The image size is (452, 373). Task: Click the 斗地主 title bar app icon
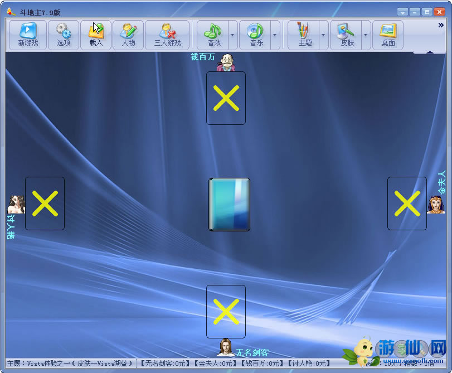11,12
